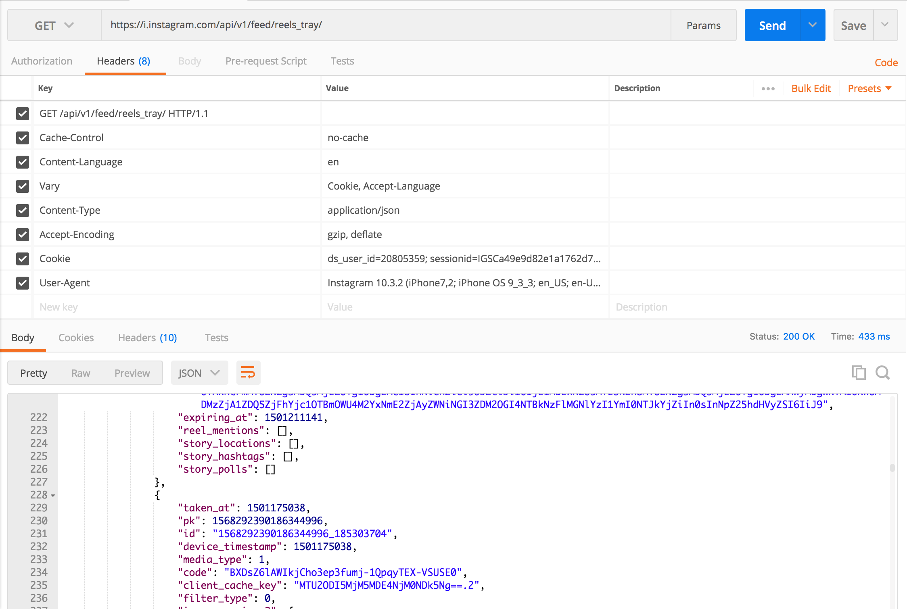Open the Save options dropdown arrow
Viewport: 907px width, 609px height.
click(x=885, y=25)
